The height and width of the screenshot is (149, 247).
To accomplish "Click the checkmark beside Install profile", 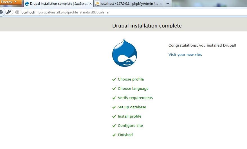I will pos(114,116).
